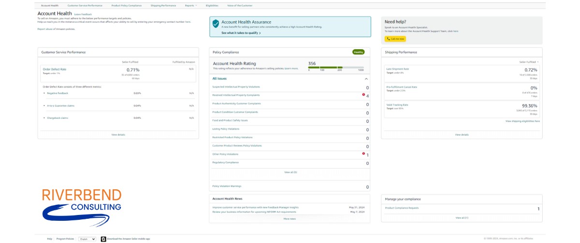Open Voice of the Customer tab

tap(240, 5)
